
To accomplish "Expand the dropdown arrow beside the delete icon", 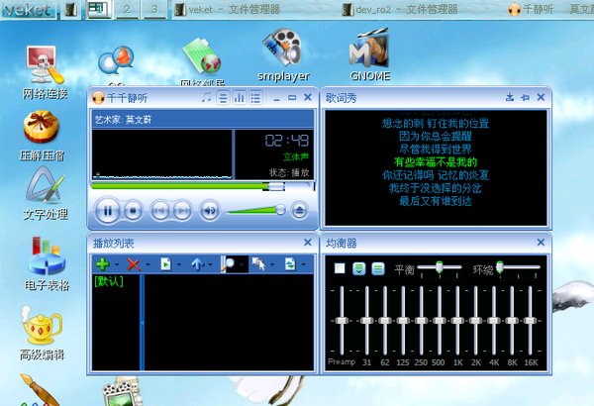I will 148,265.
